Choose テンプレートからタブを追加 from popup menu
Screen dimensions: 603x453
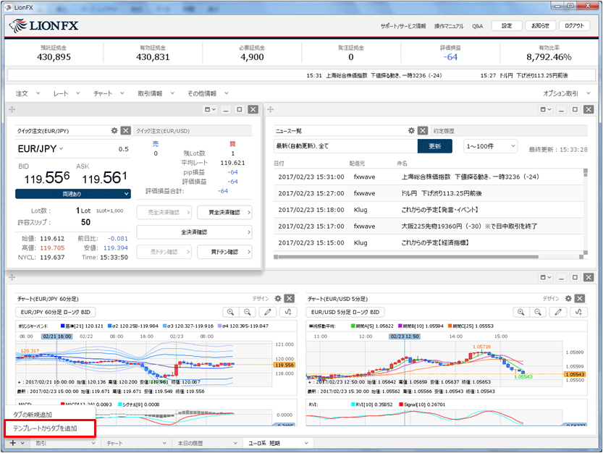point(50,428)
